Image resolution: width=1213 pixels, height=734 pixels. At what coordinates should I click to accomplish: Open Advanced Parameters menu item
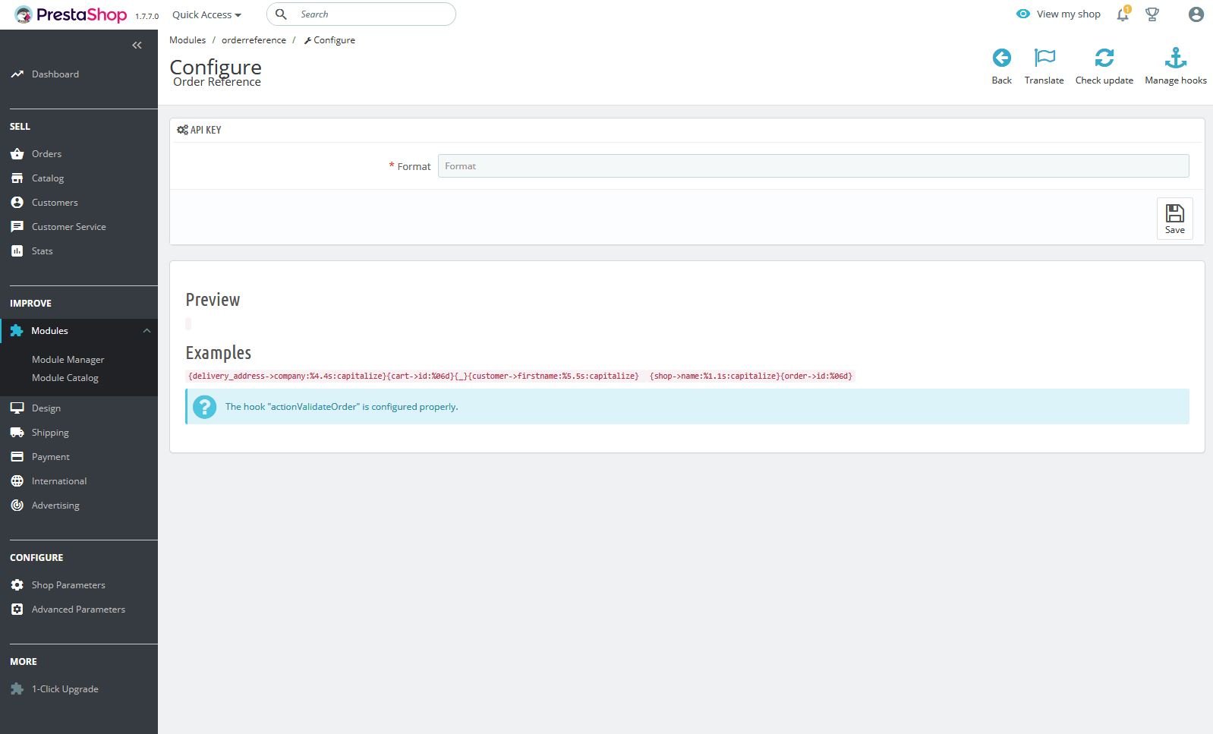(x=79, y=609)
